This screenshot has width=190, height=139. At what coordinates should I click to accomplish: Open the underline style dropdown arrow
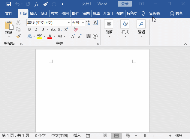[x=48, y=29]
